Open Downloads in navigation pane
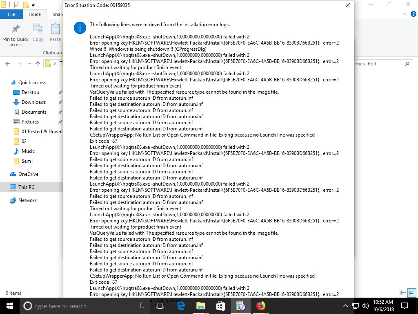Viewport: 418px width, 314px height. point(33,102)
